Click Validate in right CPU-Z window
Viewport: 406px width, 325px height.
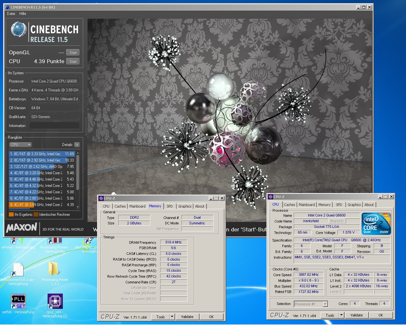pos(357,315)
